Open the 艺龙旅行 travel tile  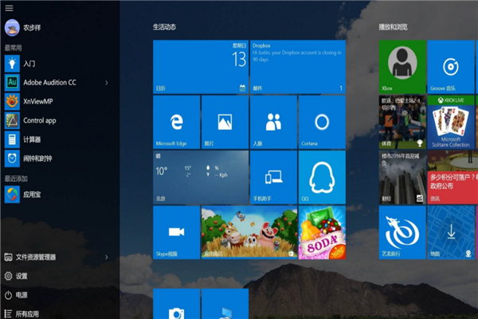tap(402, 232)
